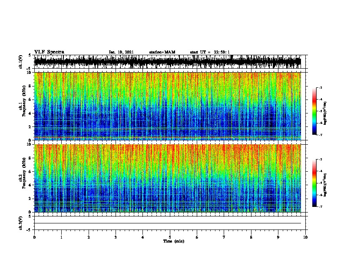
Task: Click the "-7" tick on ch.2 color bar
Action: tap(320, 207)
